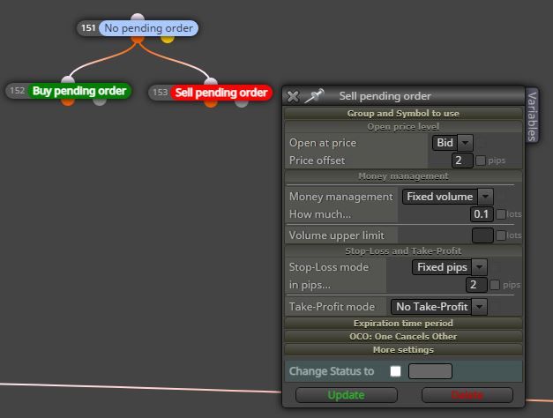
Task: Click the top input connector of block 151
Action: (138, 17)
